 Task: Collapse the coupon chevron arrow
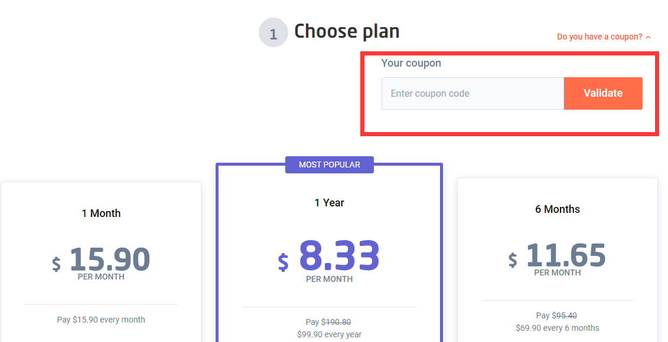(x=649, y=37)
